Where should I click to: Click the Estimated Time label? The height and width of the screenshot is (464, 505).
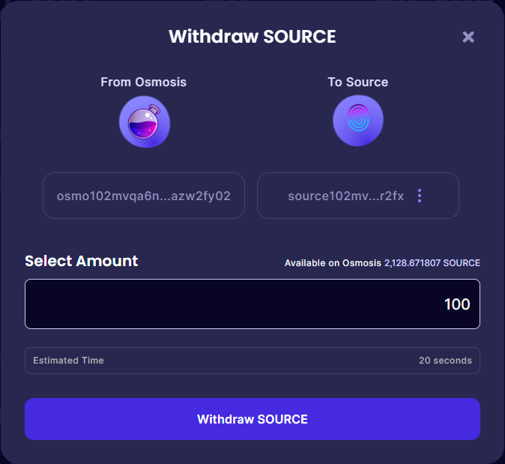pyautogui.click(x=68, y=361)
